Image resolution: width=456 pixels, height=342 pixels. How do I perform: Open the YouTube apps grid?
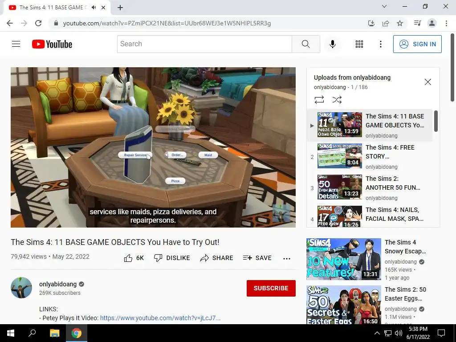click(359, 44)
